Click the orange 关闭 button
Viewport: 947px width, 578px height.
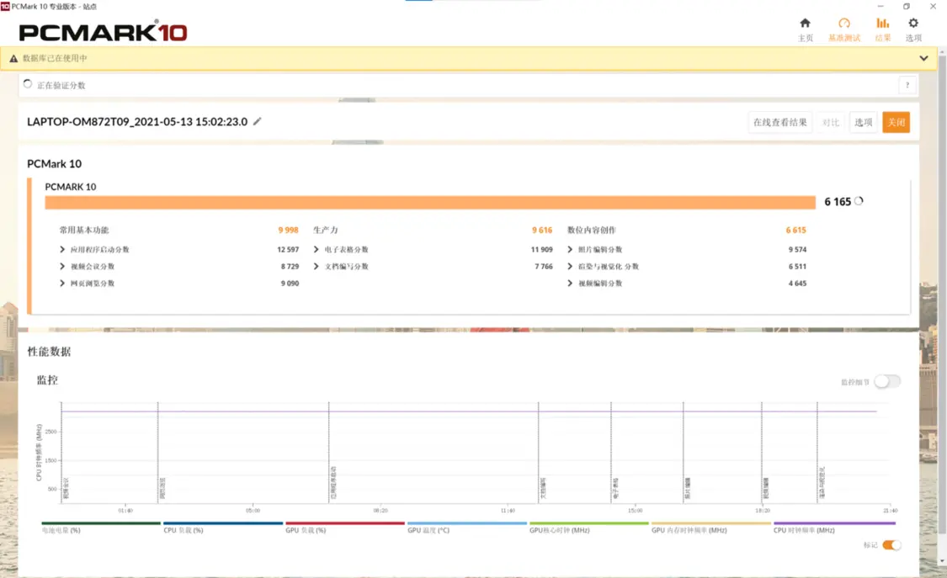click(x=896, y=122)
